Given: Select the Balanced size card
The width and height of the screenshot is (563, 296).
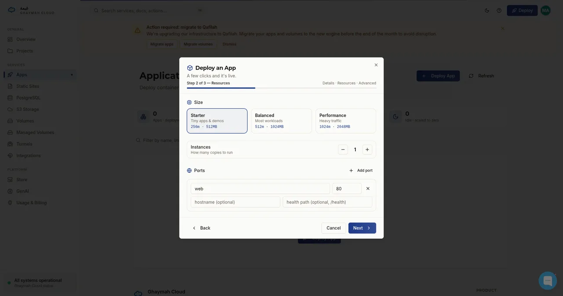Looking at the screenshot, I should (281, 121).
